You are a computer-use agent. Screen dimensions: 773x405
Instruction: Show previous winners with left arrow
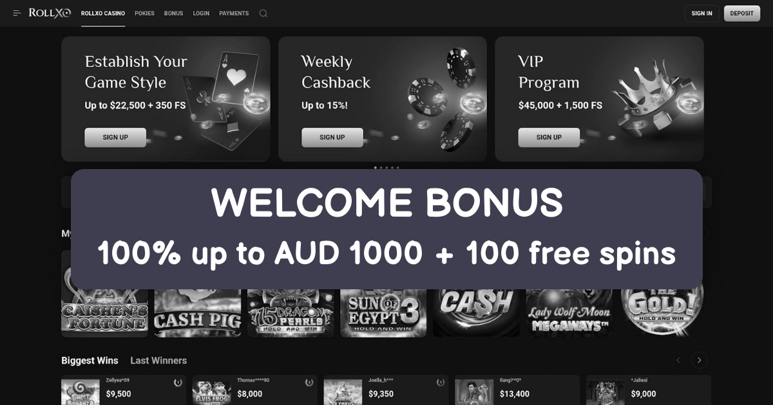(678, 360)
